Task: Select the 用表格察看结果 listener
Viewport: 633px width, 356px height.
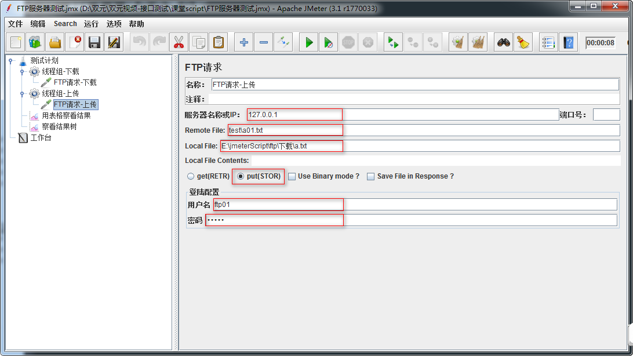Action: click(x=66, y=115)
